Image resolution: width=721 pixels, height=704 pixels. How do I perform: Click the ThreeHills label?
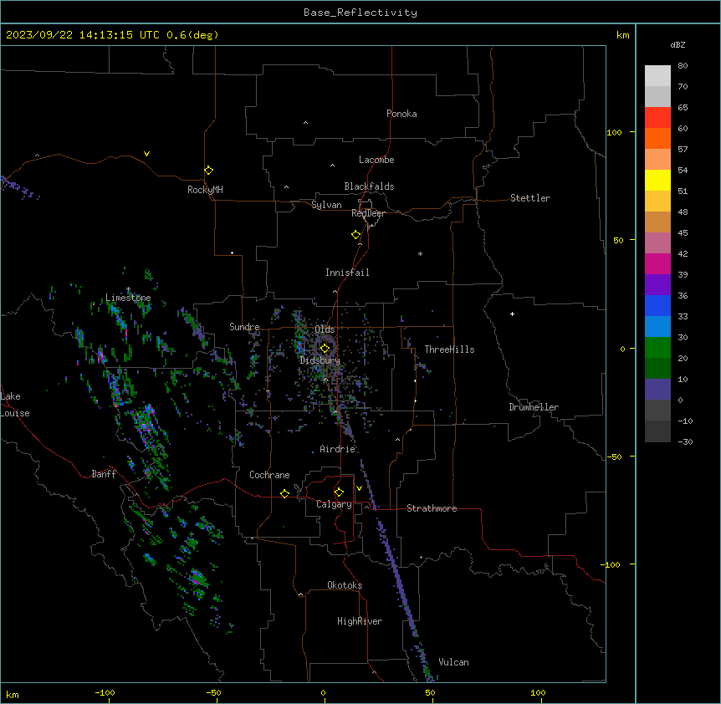tap(449, 349)
